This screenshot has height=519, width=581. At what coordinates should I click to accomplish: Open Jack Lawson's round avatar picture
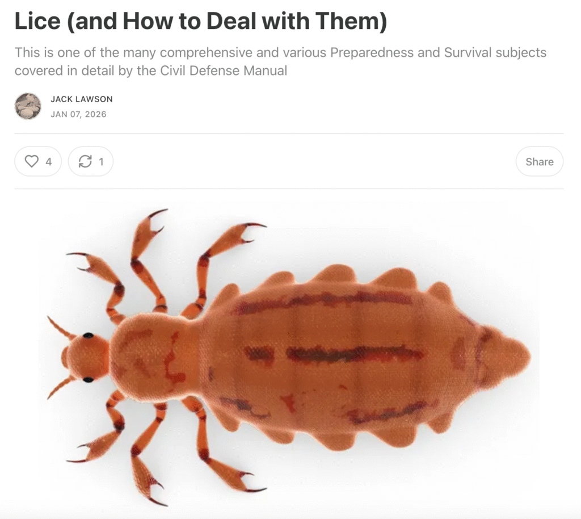(28, 106)
